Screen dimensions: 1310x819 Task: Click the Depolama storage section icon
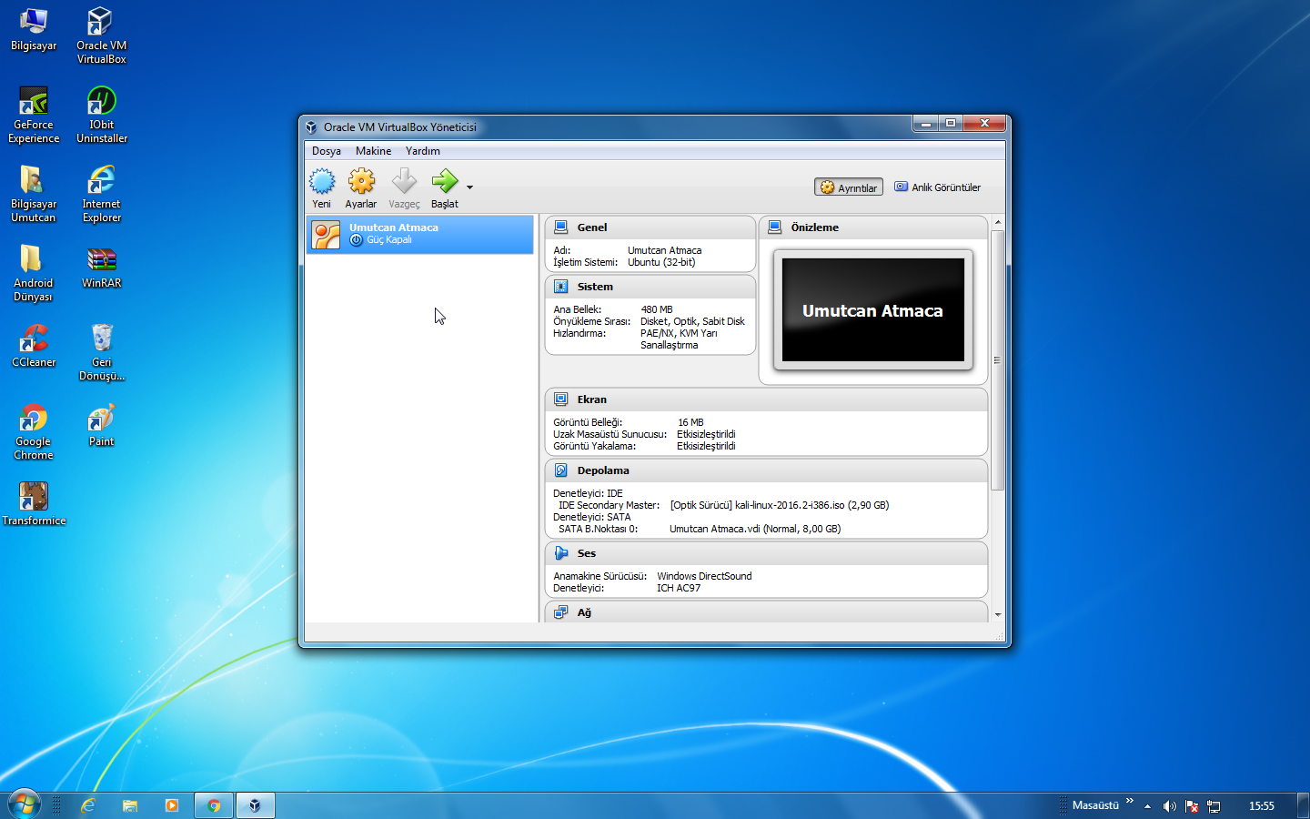(561, 470)
